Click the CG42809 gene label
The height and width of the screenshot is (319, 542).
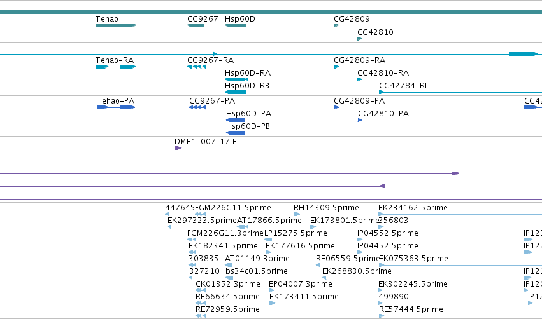(x=352, y=19)
